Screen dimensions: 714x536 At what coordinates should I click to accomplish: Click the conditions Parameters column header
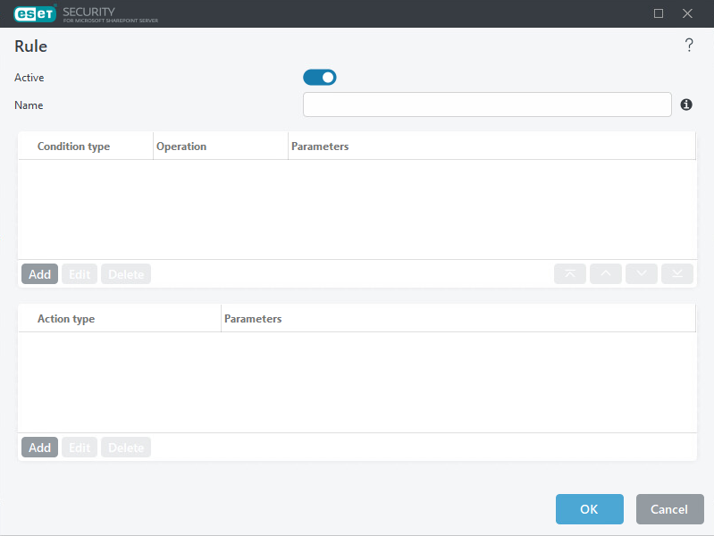point(320,147)
